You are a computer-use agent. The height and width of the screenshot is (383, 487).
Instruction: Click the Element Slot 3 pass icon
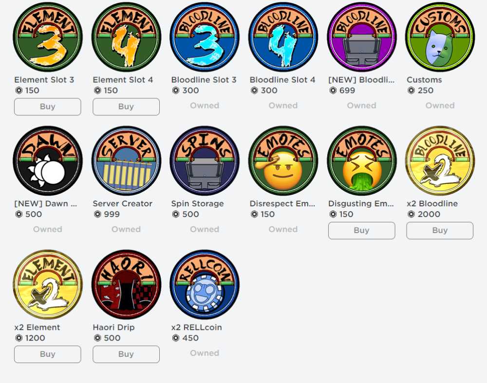[48, 37]
